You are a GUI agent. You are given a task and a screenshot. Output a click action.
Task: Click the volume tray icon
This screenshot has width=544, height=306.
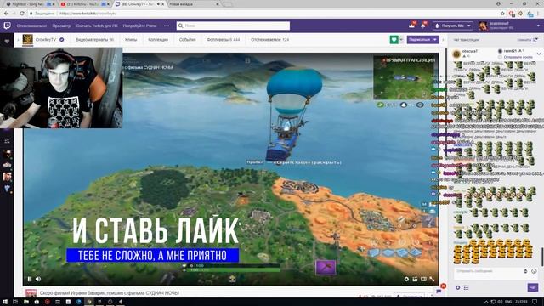pos(500,302)
